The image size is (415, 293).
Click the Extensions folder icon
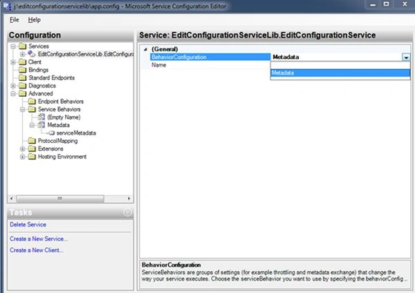click(x=32, y=149)
